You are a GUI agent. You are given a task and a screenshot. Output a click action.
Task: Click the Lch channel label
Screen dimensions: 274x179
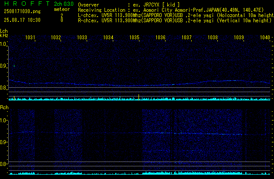click(x=4, y=31)
